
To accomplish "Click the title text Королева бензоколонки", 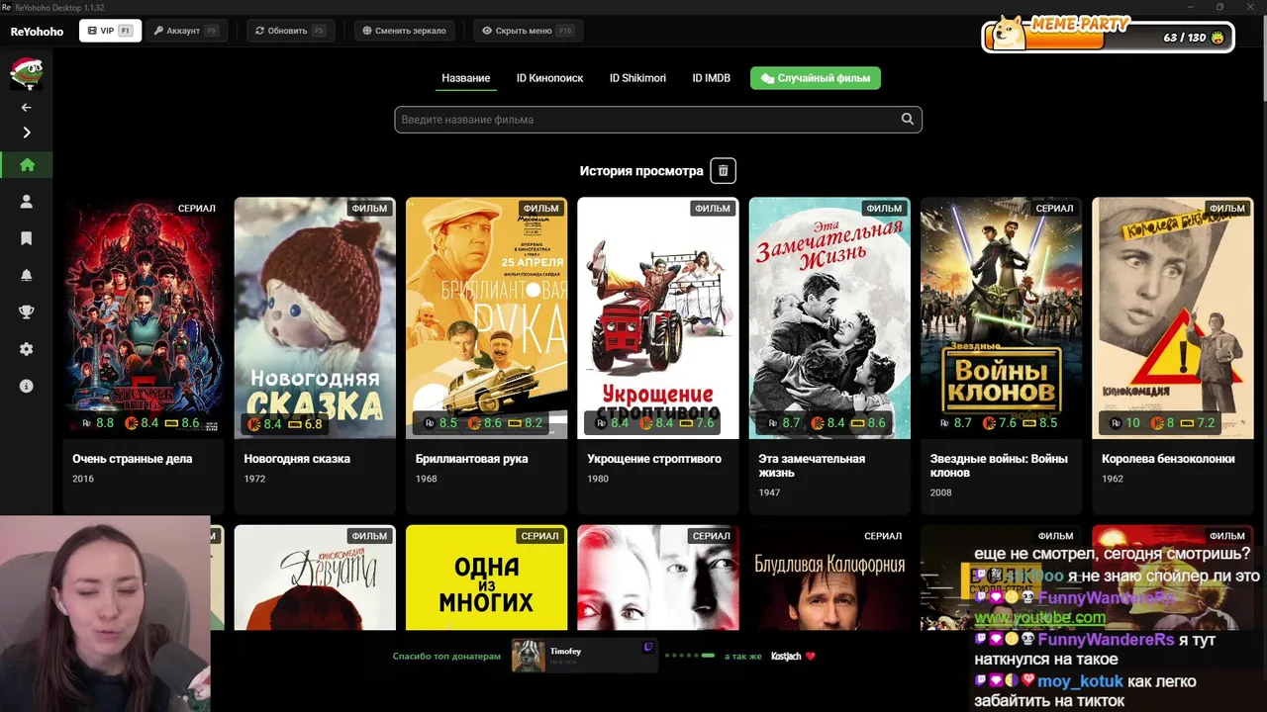I will 1168,459.
